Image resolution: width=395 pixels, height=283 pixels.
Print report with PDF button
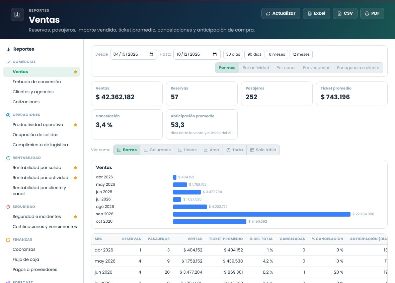point(372,13)
